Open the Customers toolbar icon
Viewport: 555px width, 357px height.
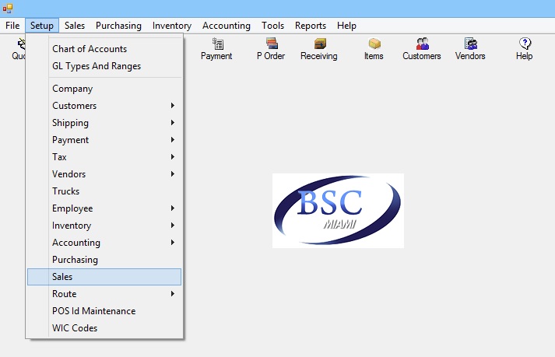click(x=422, y=49)
